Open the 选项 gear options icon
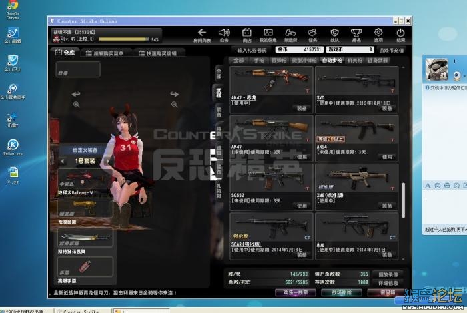The height and width of the screenshot is (313, 467). (378, 35)
